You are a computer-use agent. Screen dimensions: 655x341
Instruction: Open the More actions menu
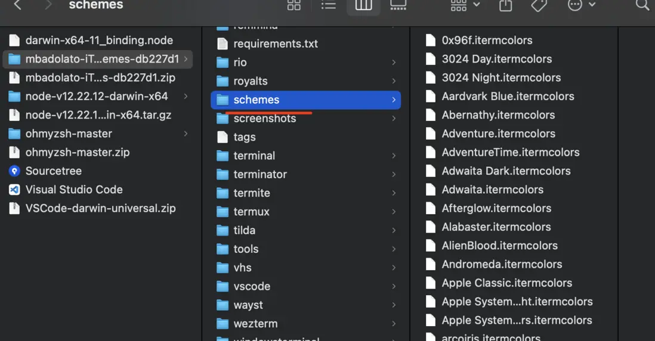coord(581,5)
